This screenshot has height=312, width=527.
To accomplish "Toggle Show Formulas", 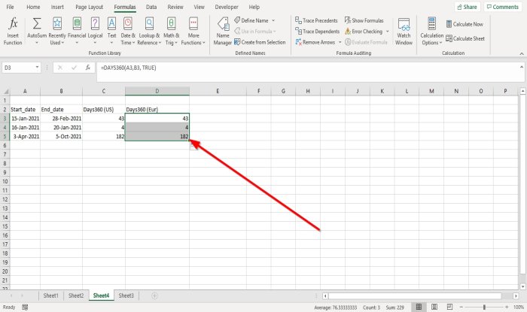I will point(364,20).
